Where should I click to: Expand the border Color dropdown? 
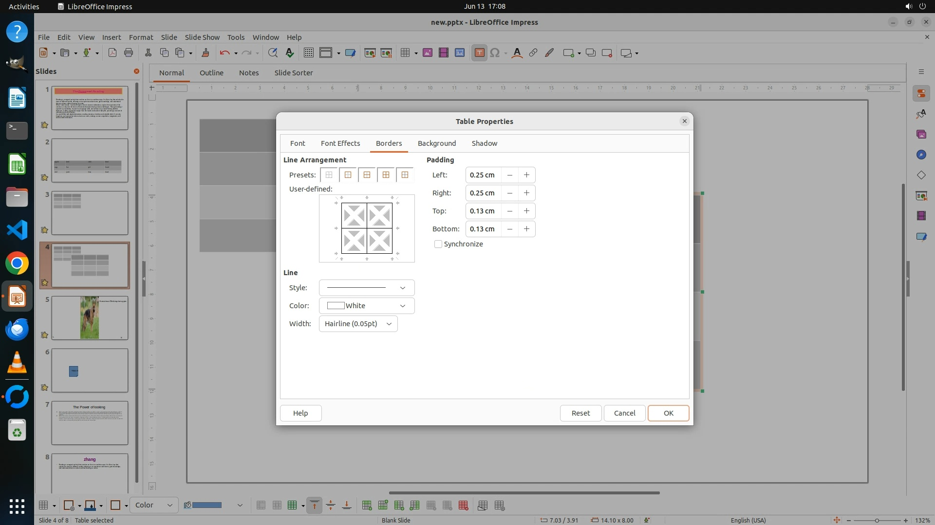click(366, 306)
